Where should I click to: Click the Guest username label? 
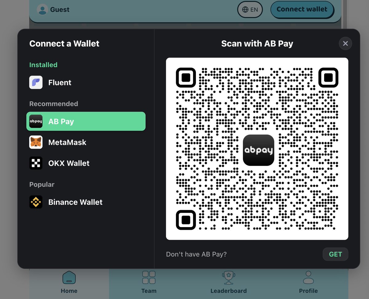tap(60, 10)
